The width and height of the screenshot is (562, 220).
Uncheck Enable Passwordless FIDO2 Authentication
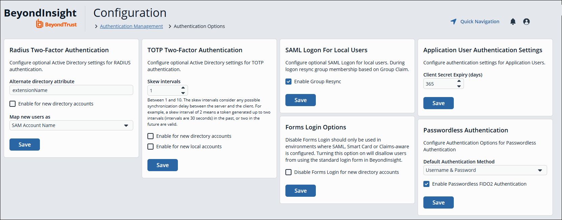(426, 184)
